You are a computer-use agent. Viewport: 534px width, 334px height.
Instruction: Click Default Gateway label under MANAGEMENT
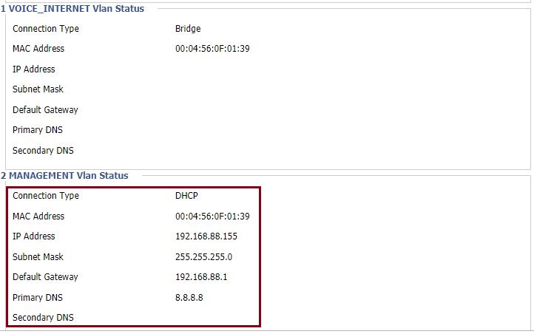45,277
